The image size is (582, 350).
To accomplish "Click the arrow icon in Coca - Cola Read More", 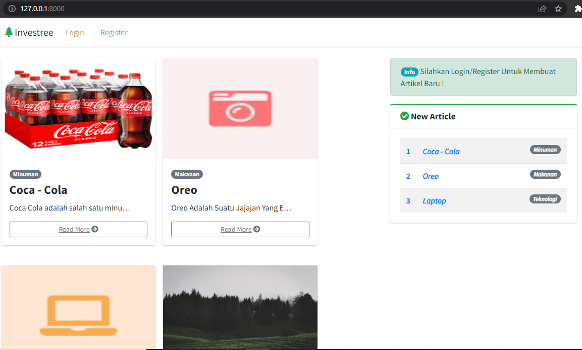I will [x=95, y=229].
